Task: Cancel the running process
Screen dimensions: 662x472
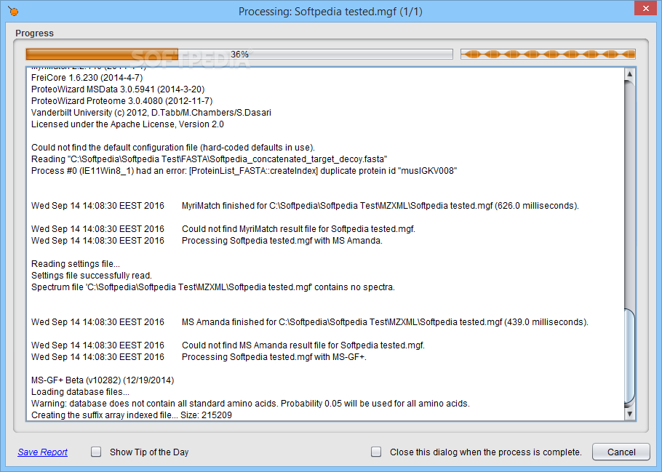Action: coord(621,452)
